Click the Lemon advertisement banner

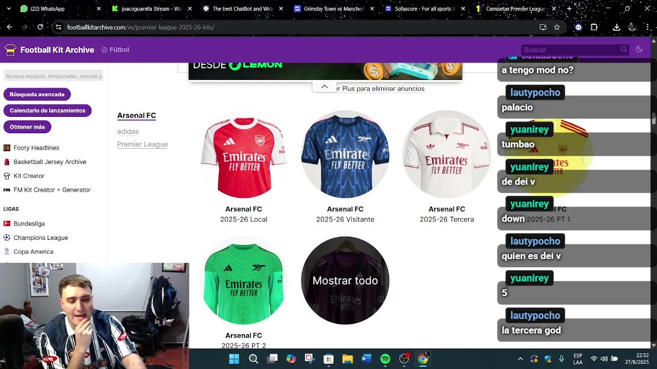(x=325, y=71)
